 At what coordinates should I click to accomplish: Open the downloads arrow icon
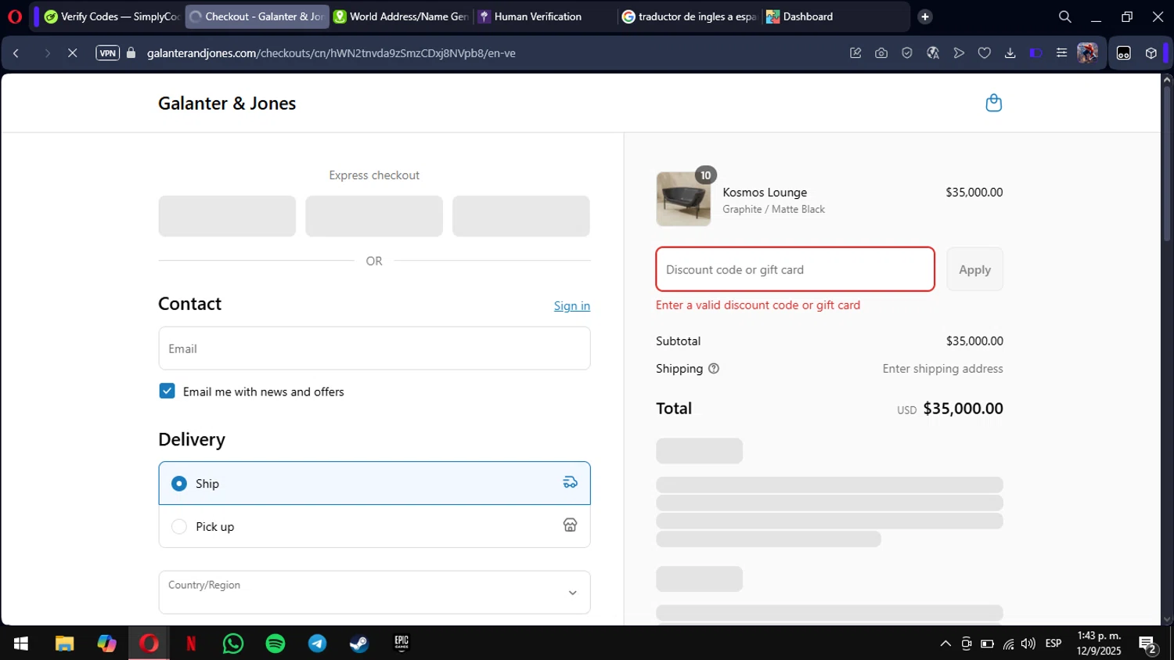[1010, 53]
